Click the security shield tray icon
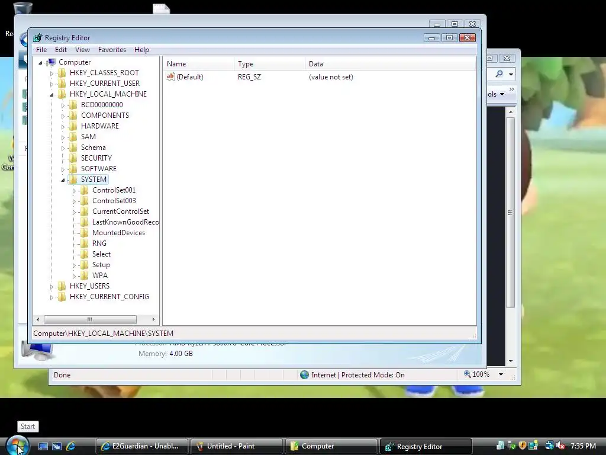This screenshot has width=606, height=455. coord(523,446)
